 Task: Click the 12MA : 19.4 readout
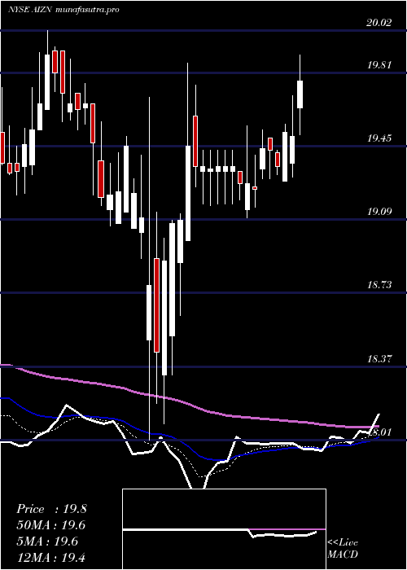point(51,558)
